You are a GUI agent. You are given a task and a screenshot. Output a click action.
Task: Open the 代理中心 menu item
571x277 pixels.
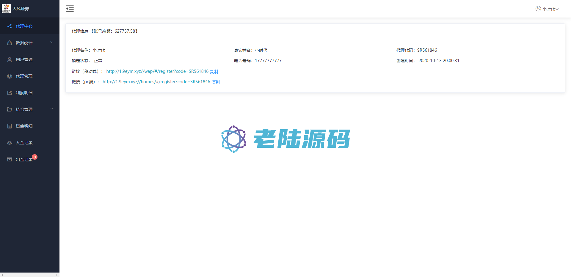click(30, 26)
